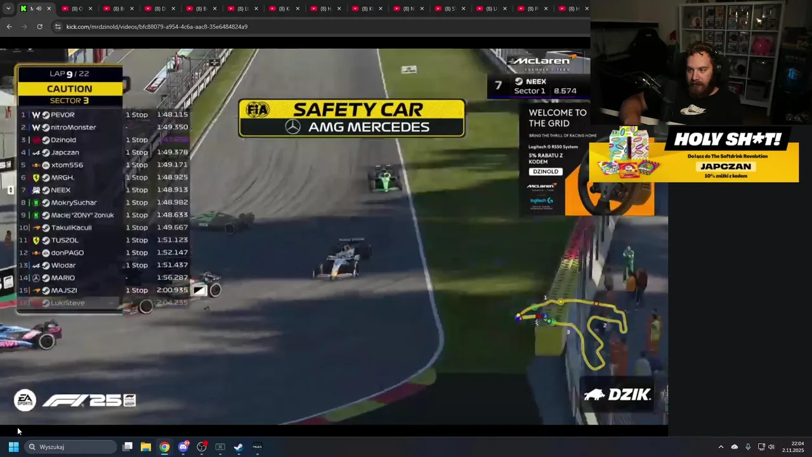Click MAJSZI in the leaderboard
Image resolution: width=812 pixels, height=457 pixels.
[x=64, y=290]
